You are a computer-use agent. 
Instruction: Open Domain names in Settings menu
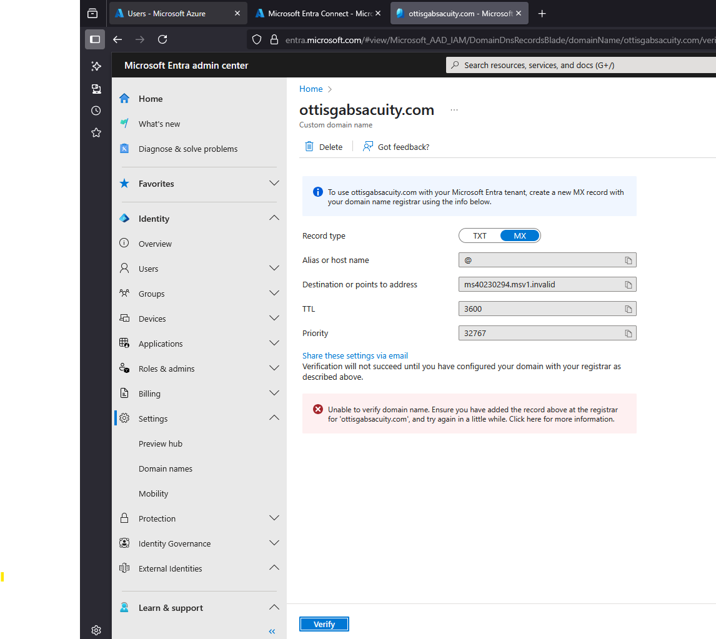(166, 468)
